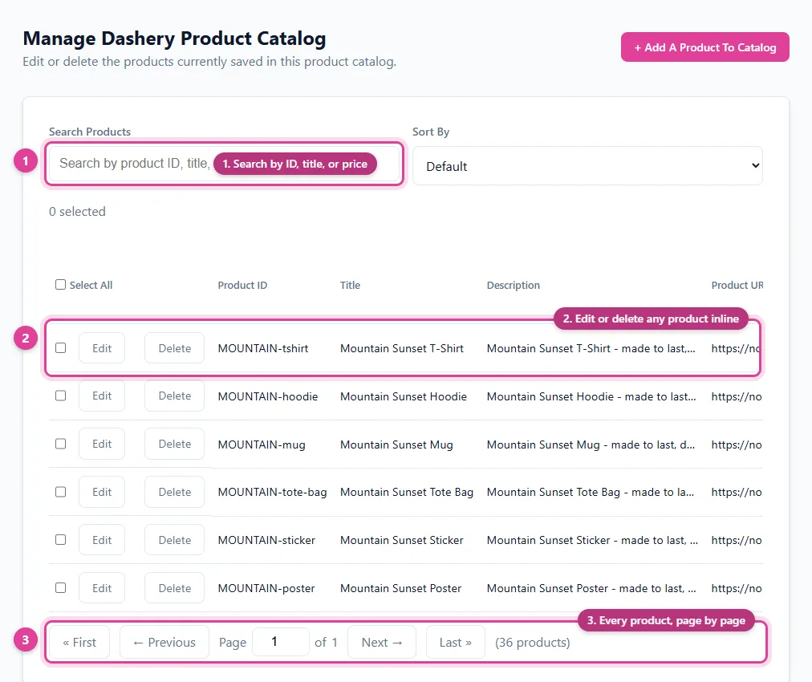
Task: Go to the Next page
Action: (x=382, y=642)
